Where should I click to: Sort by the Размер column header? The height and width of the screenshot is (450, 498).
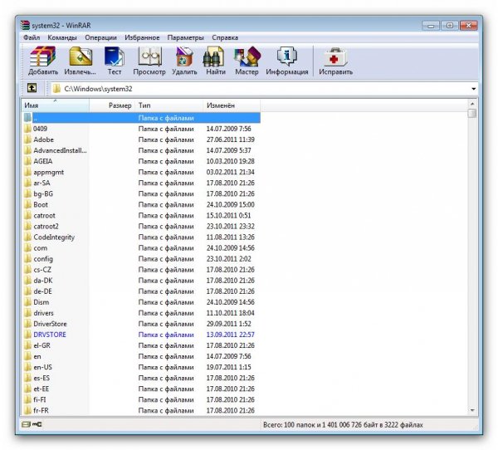tap(112, 105)
